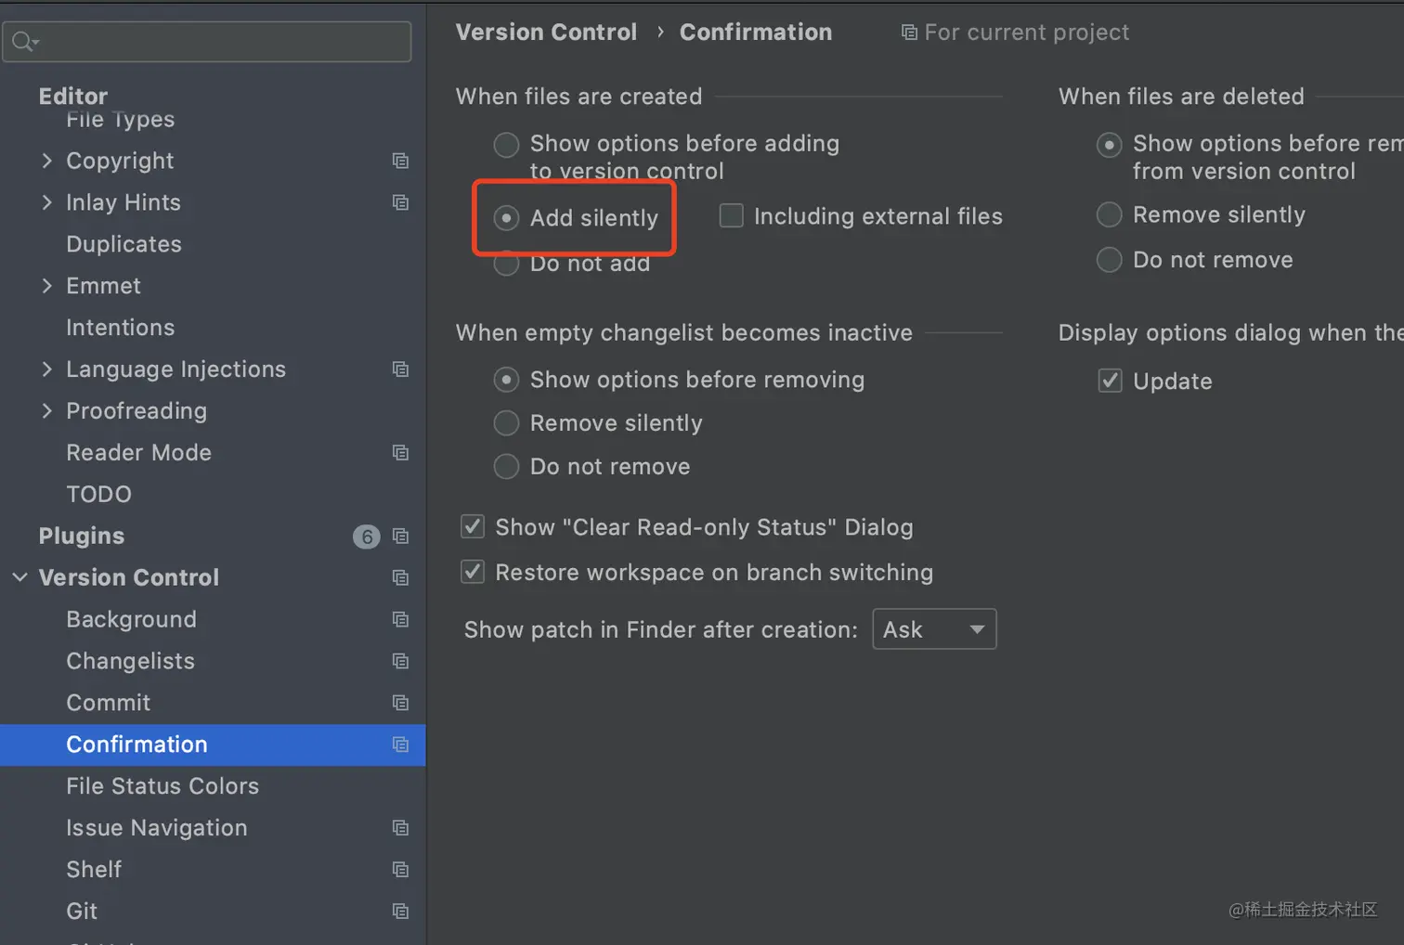Open the Show patch in Finder dropdown
This screenshot has width=1404, height=945.
(934, 629)
